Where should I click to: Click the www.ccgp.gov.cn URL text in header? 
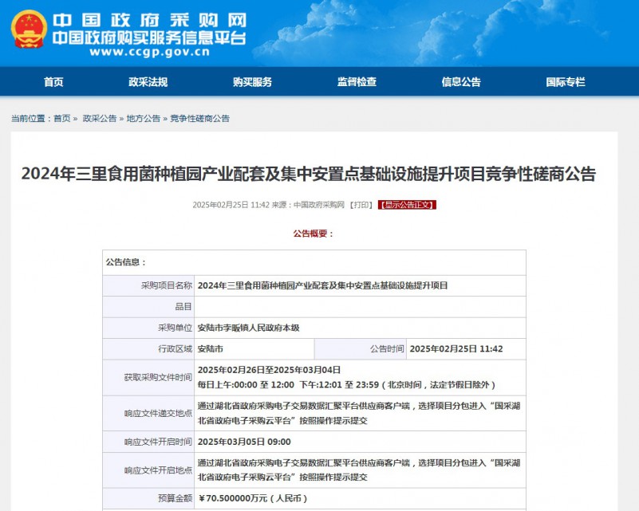click(149, 52)
